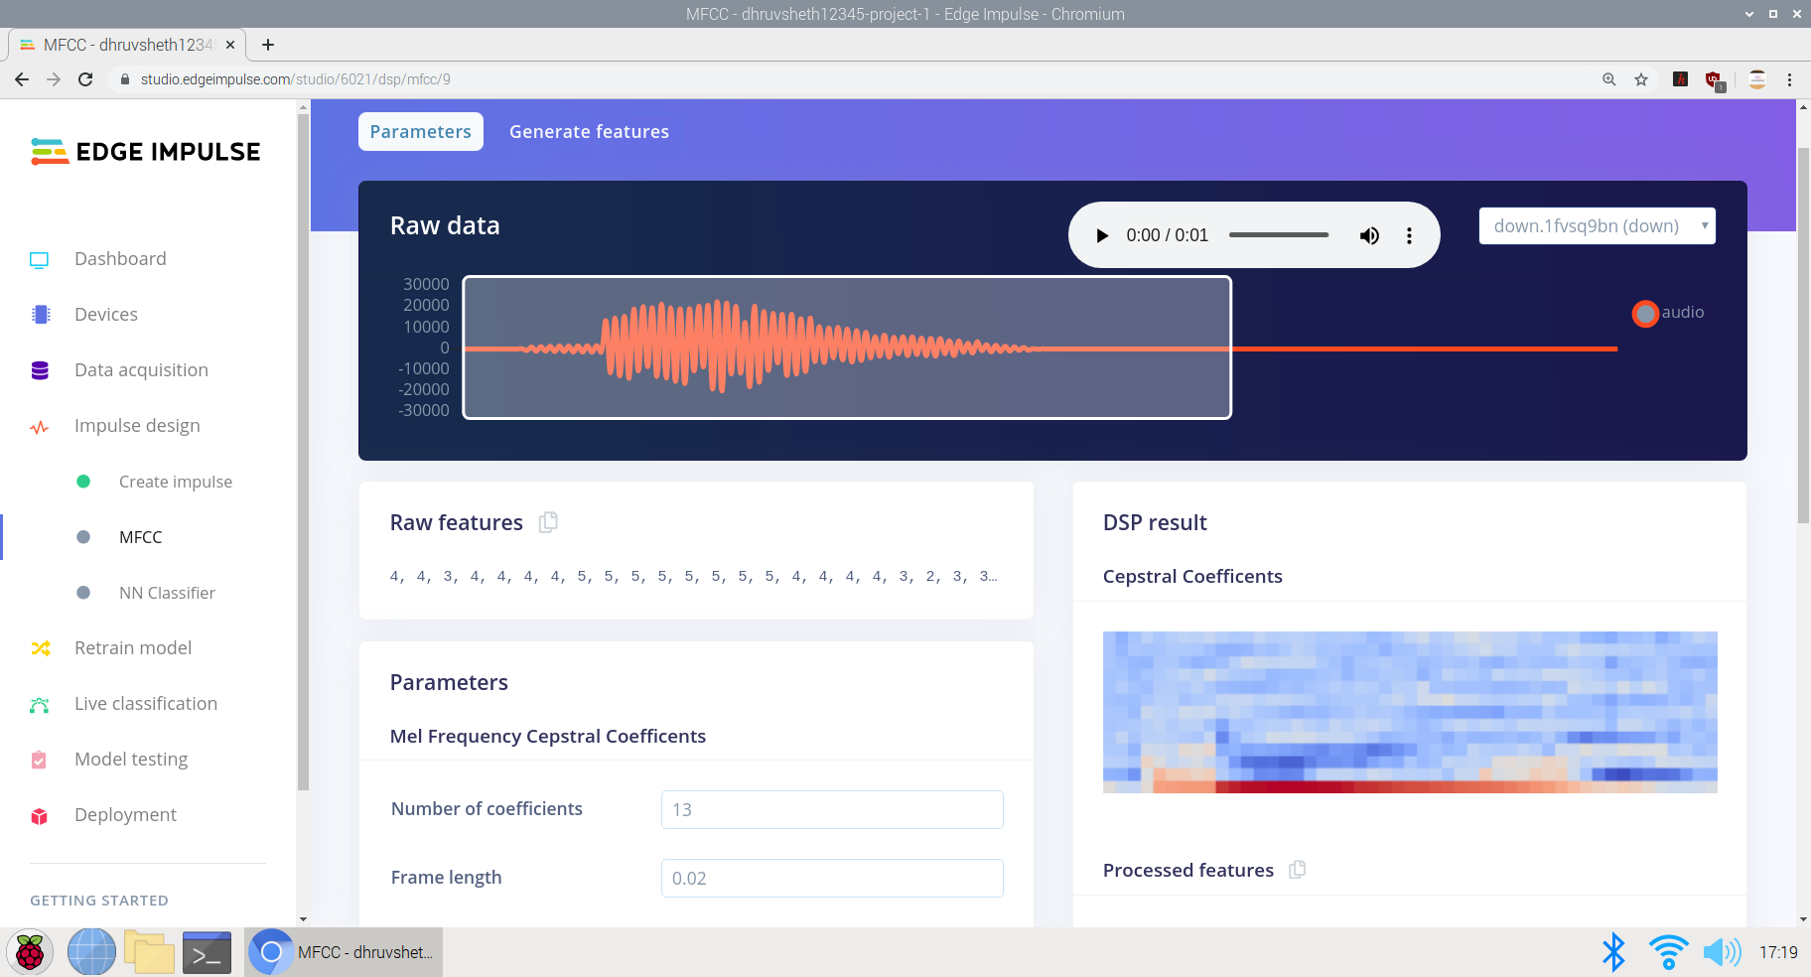1811x977 pixels.
Task: Open the Raspberry Pi application menu
Action: pos(30,953)
